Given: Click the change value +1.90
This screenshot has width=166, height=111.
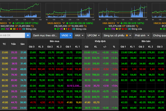Looking at the screenshot, I should (x=106, y=75).
